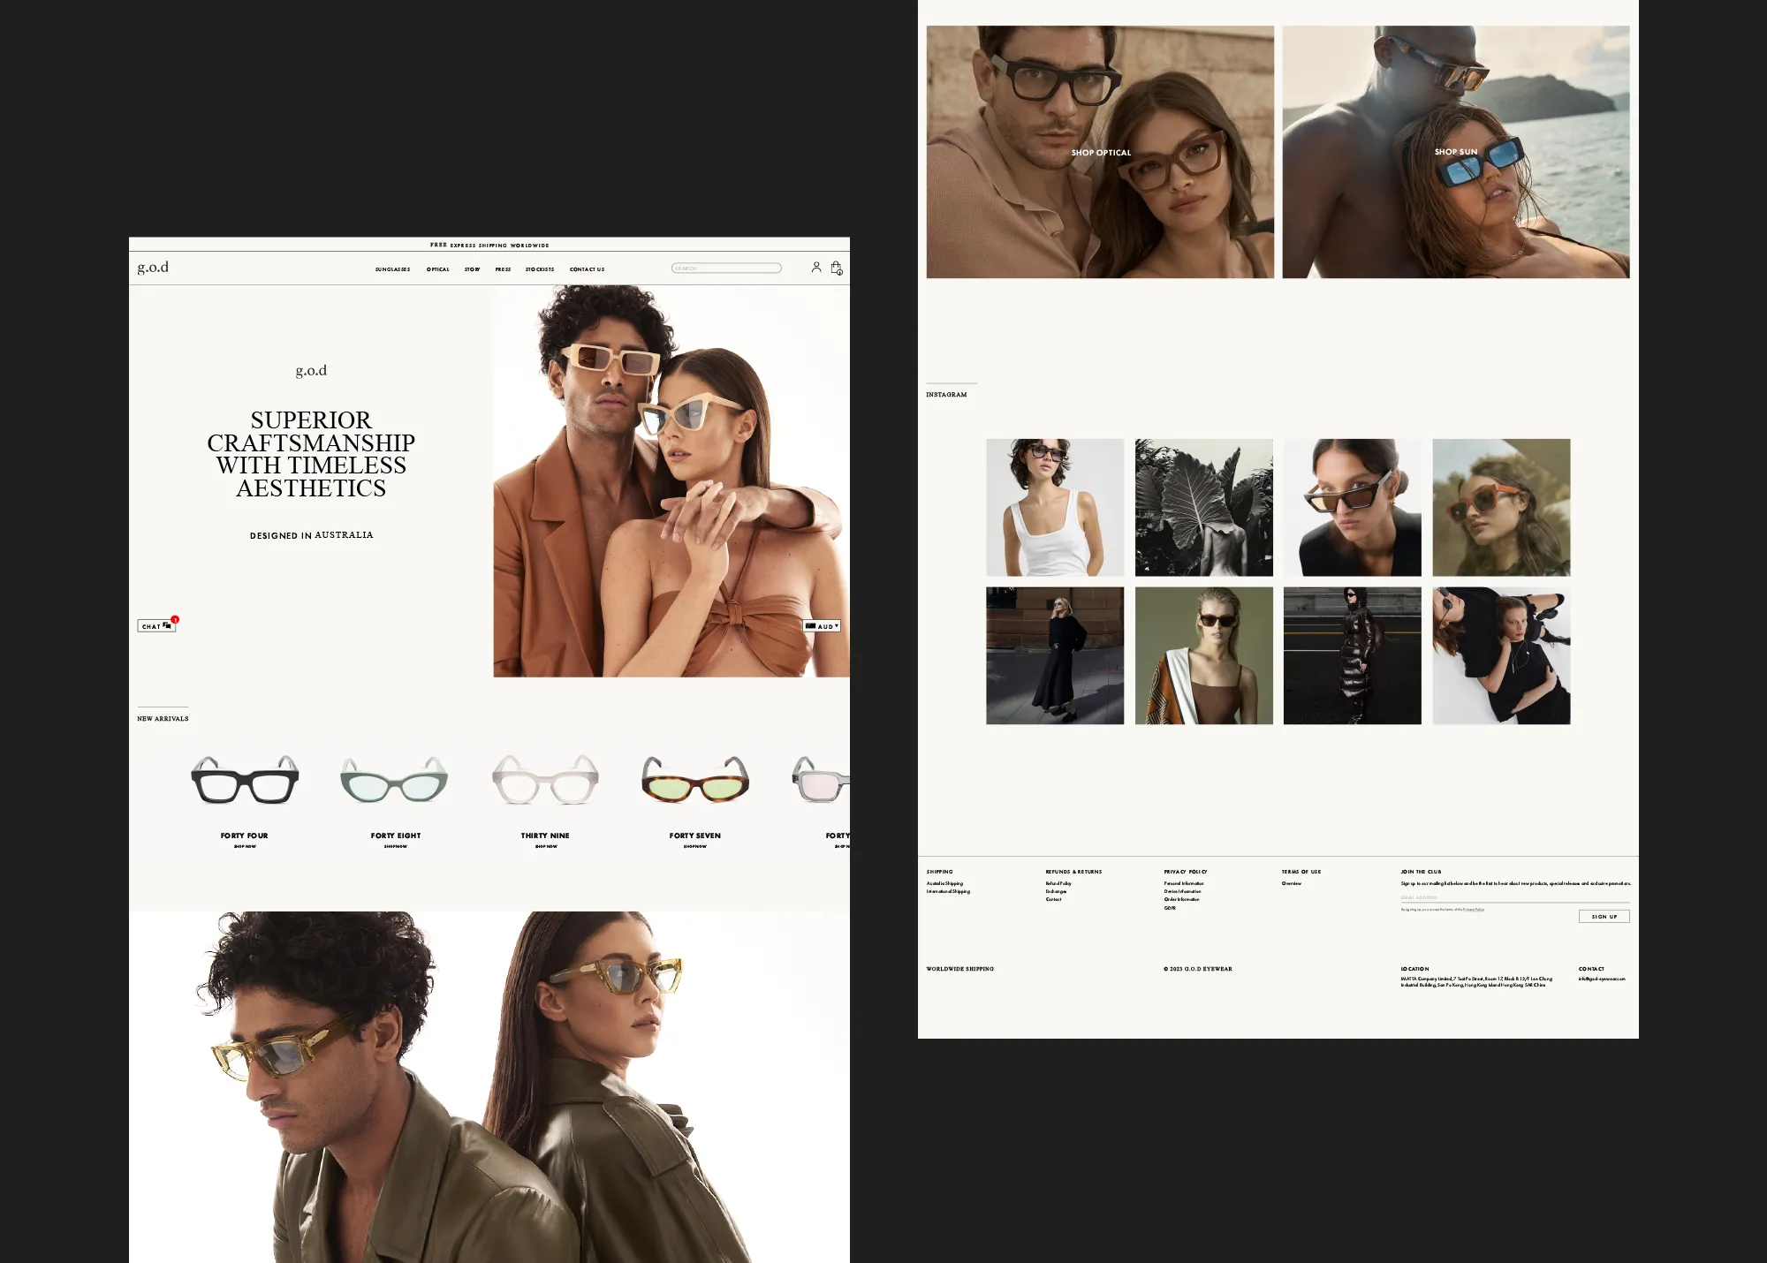
Task: Expand the AUD currency selector
Action: point(822,626)
